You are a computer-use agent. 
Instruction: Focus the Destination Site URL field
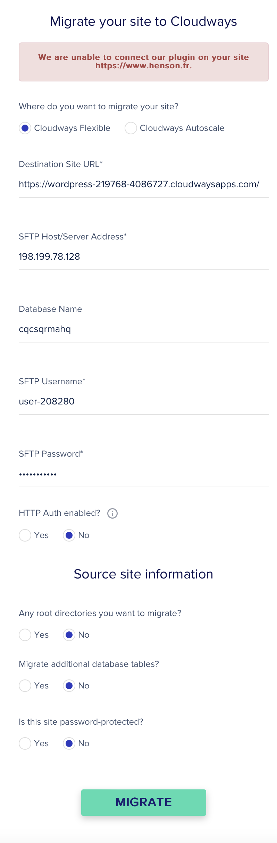tap(144, 184)
